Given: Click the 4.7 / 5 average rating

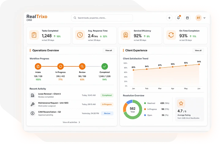Looking at the screenshot, I should pyautogui.click(x=182, y=111).
